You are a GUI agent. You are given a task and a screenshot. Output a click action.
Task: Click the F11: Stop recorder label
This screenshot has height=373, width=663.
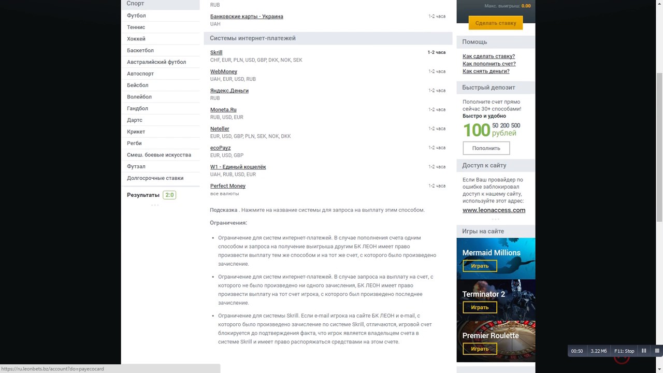click(624, 351)
